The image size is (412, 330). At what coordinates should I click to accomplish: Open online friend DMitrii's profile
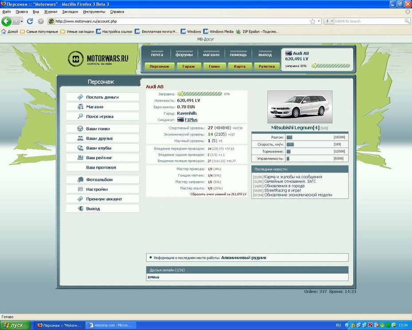[x=153, y=277]
